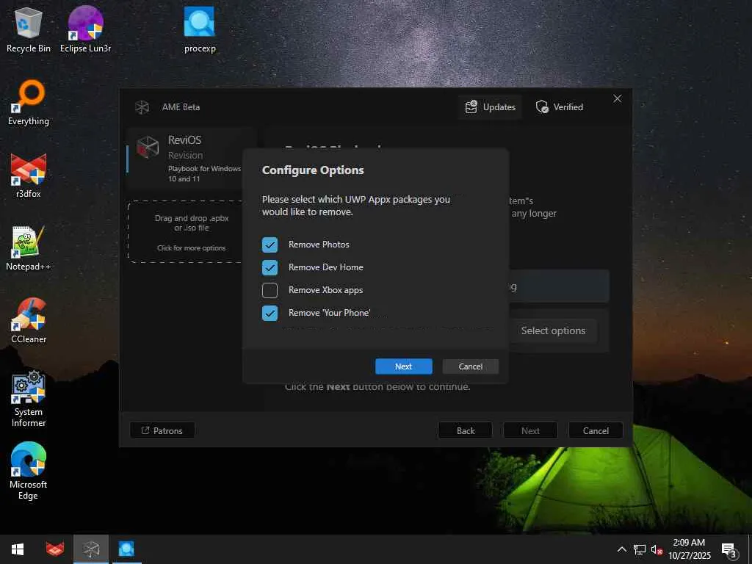This screenshot has height=564, width=752.
Task: Open the System Informer desktop icon
Action: pos(29,399)
